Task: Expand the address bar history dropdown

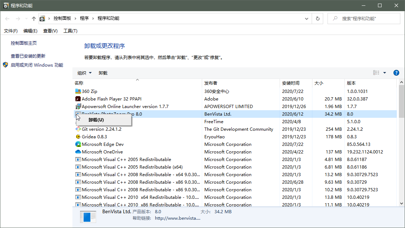Action: pyautogui.click(x=307, y=19)
